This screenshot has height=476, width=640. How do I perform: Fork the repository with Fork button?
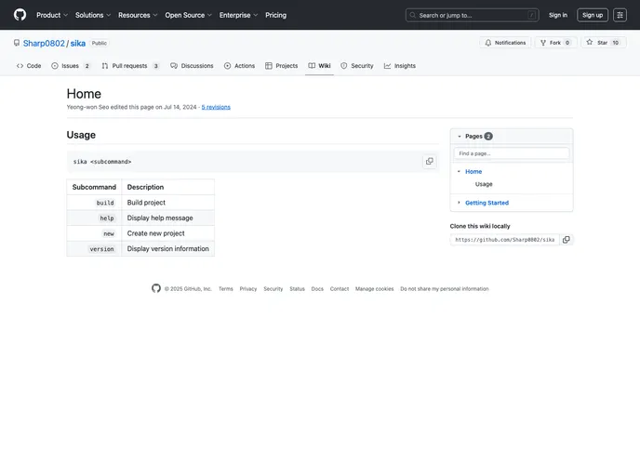555,43
